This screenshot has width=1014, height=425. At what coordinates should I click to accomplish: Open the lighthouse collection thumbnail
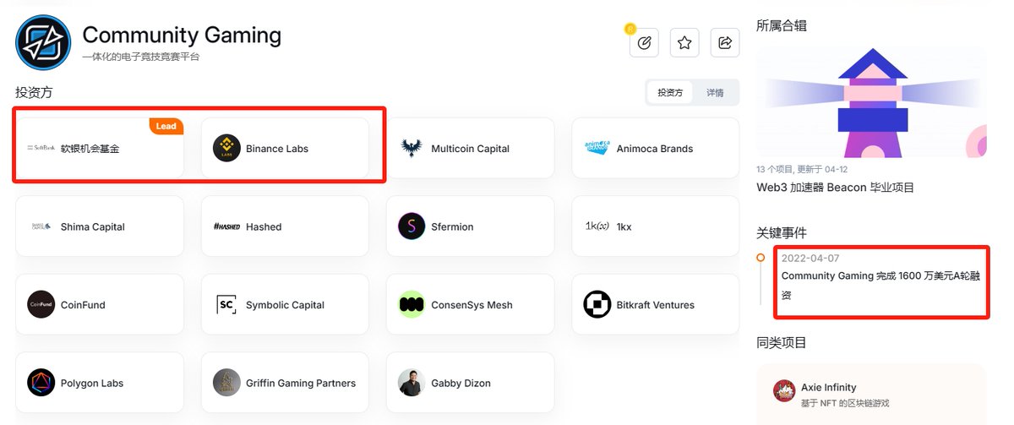click(871, 103)
